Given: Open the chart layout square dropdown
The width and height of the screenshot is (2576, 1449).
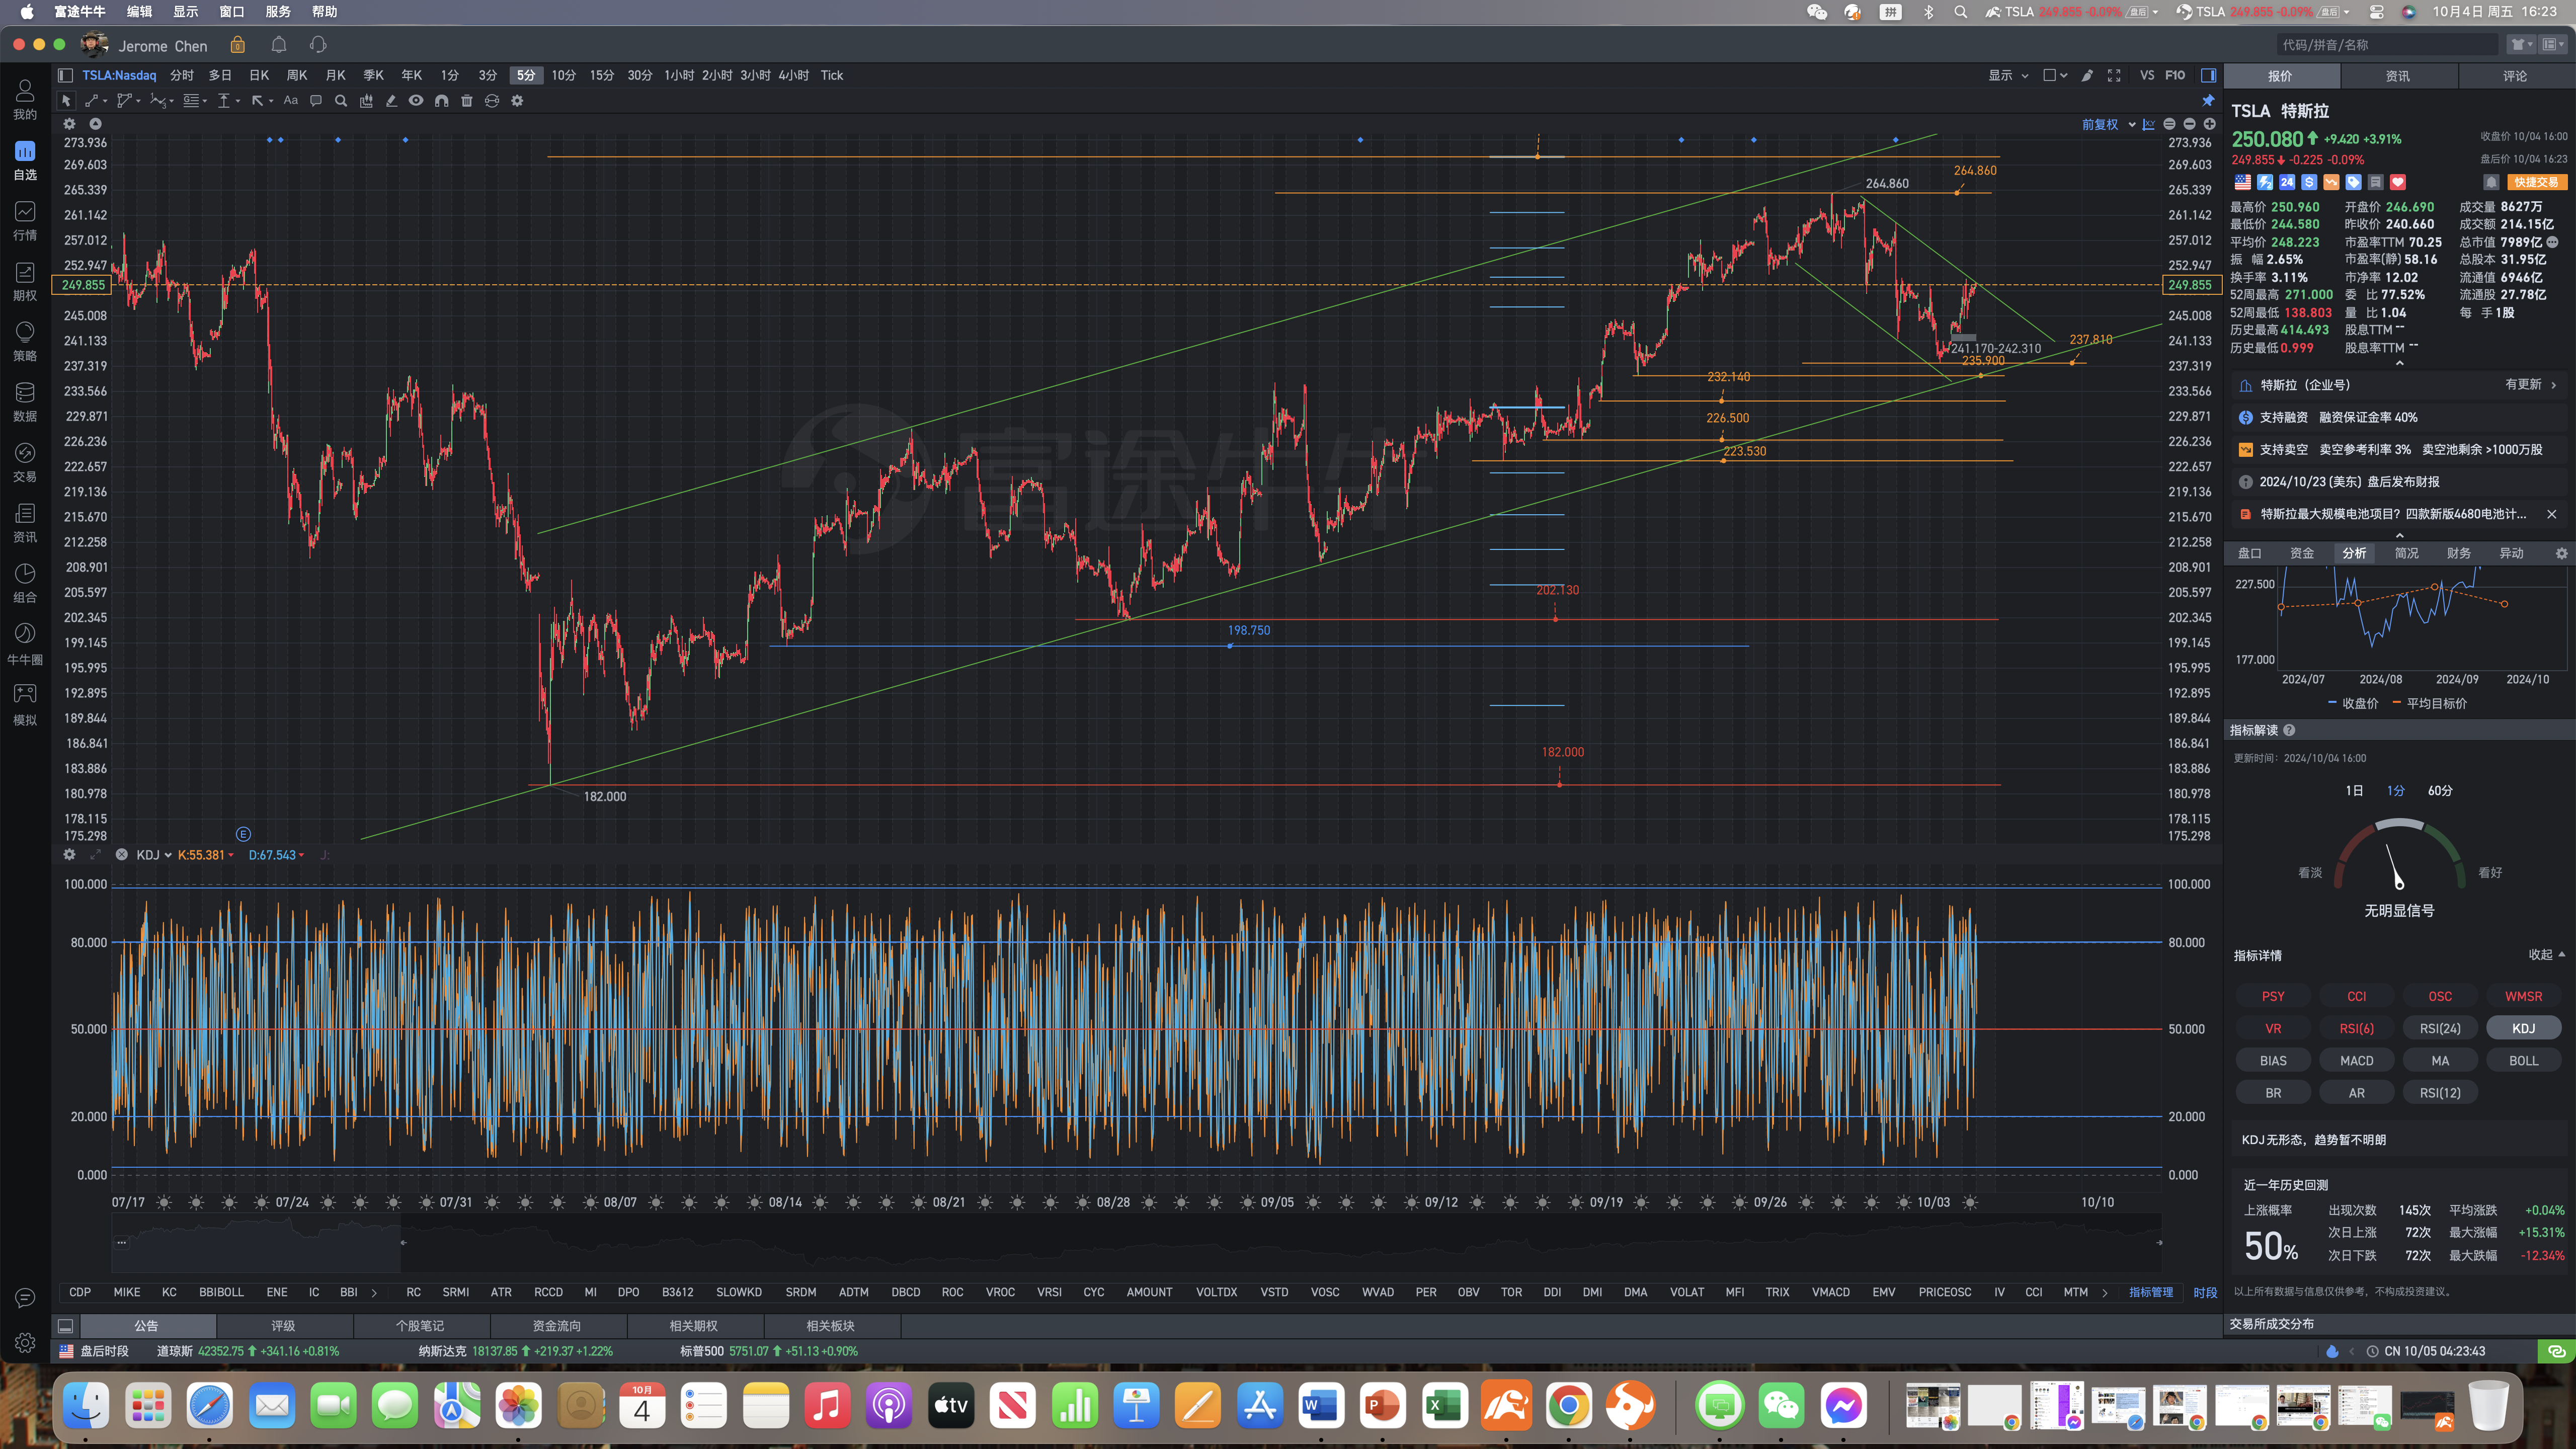Looking at the screenshot, I should tap(2055, 75).
